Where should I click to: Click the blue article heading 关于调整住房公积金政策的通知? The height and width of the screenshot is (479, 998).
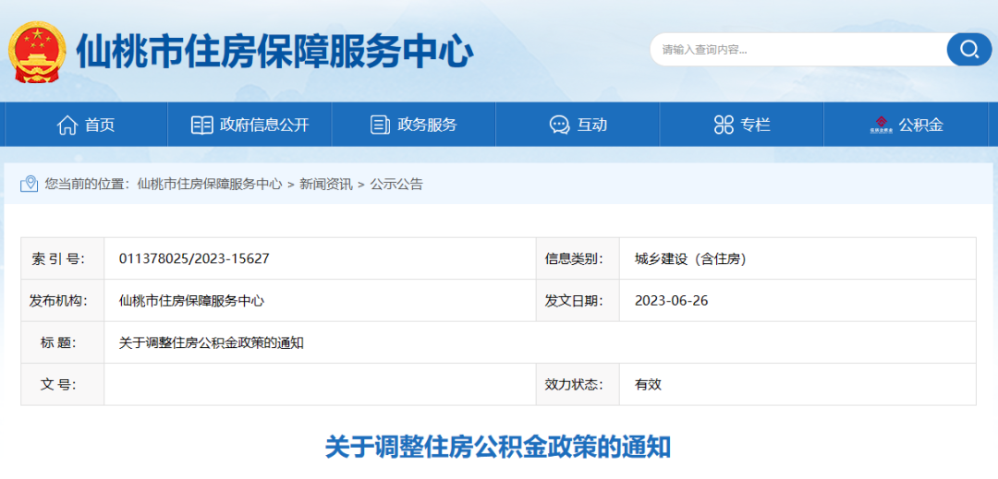pos(498,447)
